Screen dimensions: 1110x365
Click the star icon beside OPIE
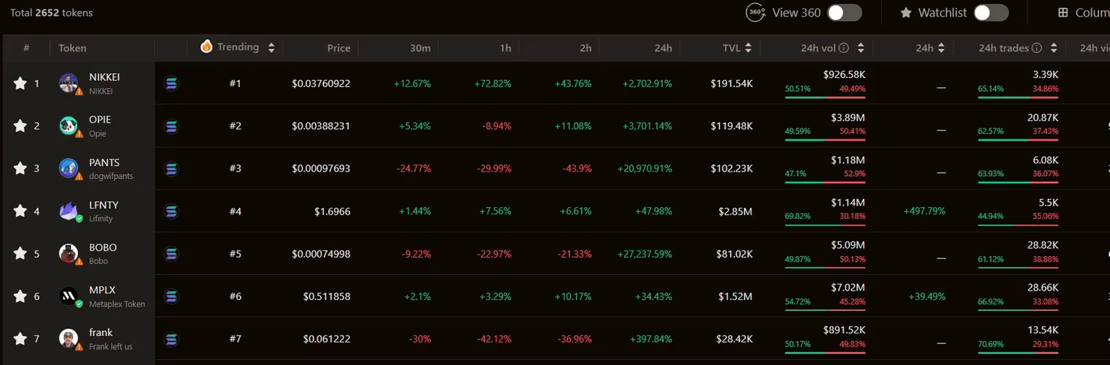click(x=20, y=126)
